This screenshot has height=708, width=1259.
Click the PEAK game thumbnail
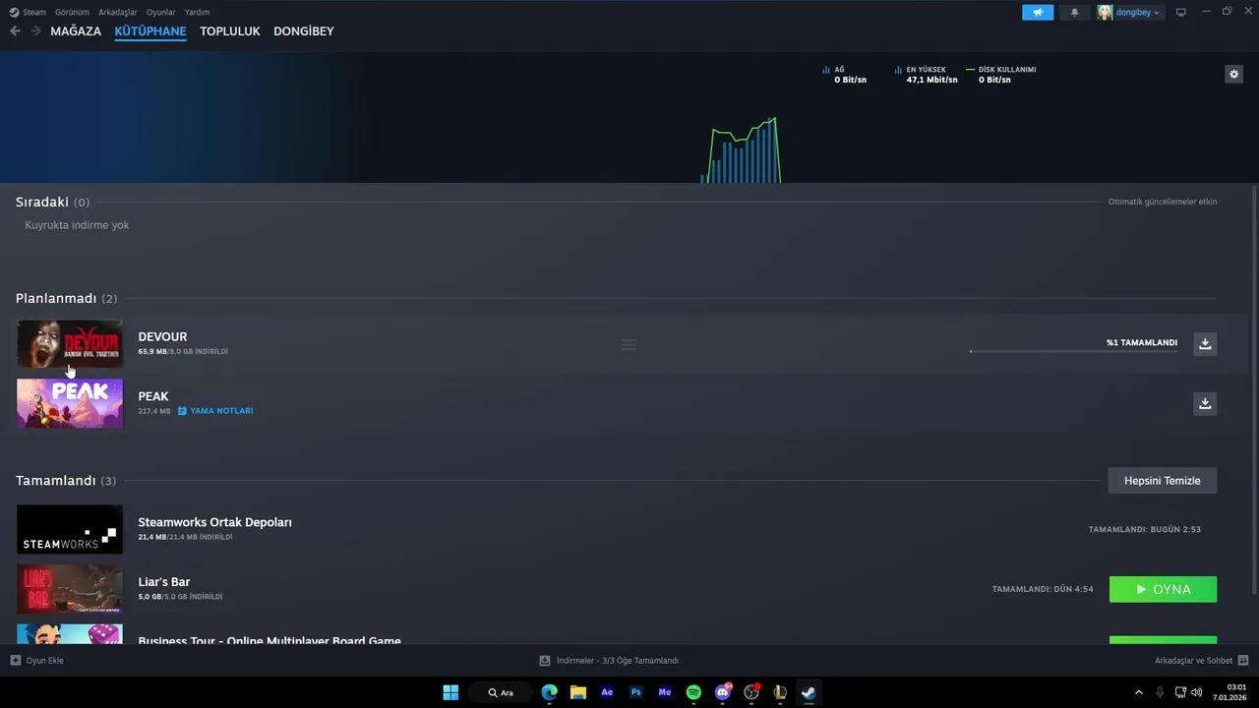pos(70,403)
